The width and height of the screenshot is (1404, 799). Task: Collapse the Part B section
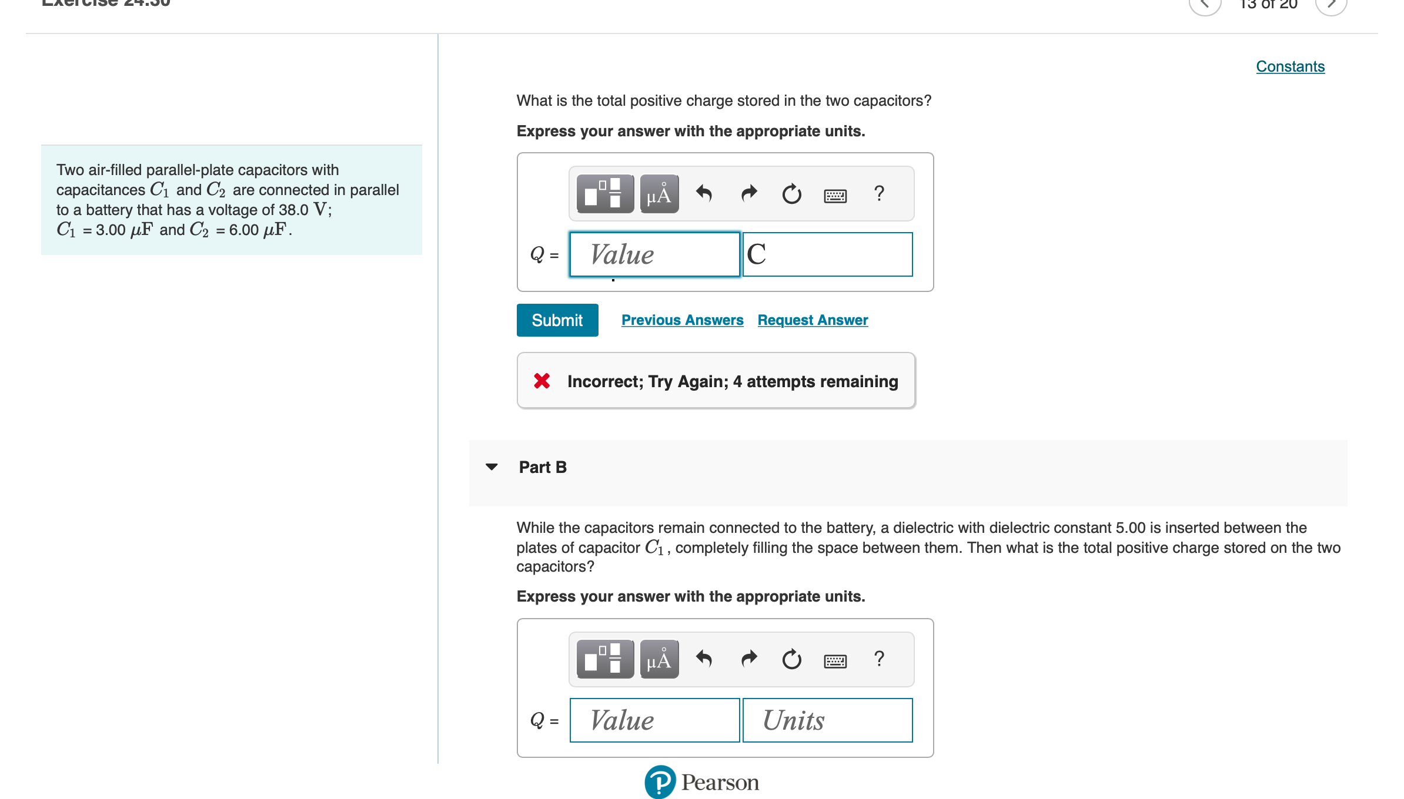tap(493, 467)
